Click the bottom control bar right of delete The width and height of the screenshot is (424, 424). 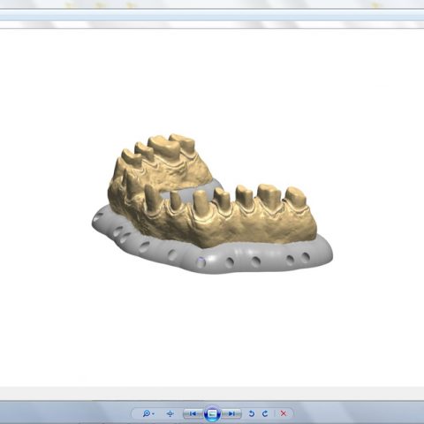tap(360, 413)
